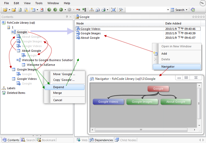Click the sync icon right of Search
206x143 pixels.
coord(193,10)
